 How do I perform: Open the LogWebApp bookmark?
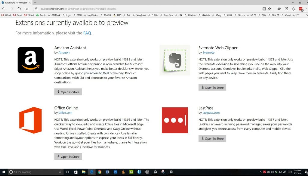click(91, 15)
